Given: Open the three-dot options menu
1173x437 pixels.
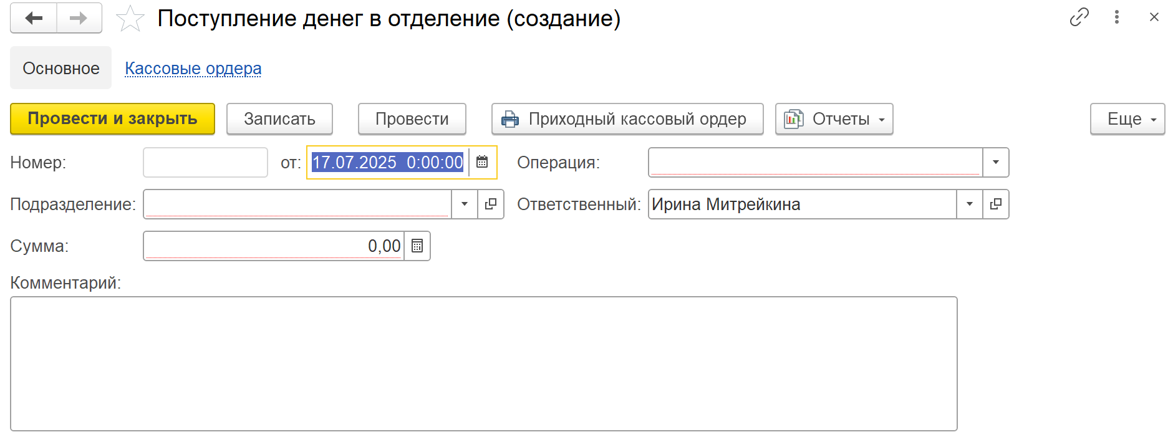Looking at the screenshot, I should pyautogui.click(x=1117, y=17).
